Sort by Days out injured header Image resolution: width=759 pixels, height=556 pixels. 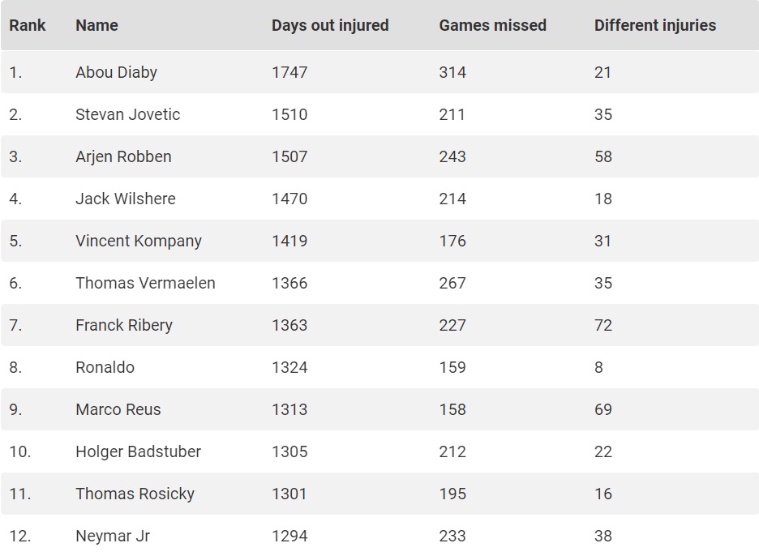point(330,25)
